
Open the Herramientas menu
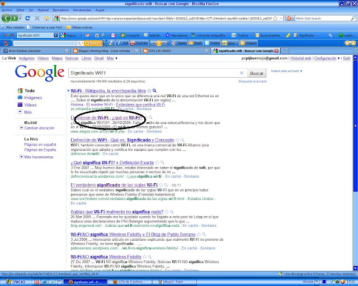(x=82, y=10)
